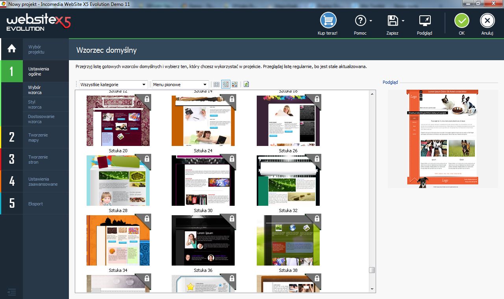504x299 pixels.
Task: Click the toolbar drag grip handle
Action: click(x=76, y=85)
